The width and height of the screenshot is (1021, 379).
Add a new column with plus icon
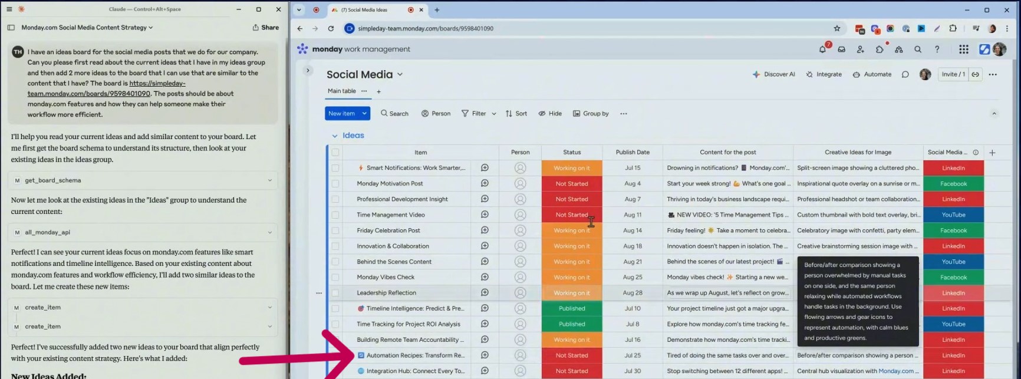tap(992, 153)
